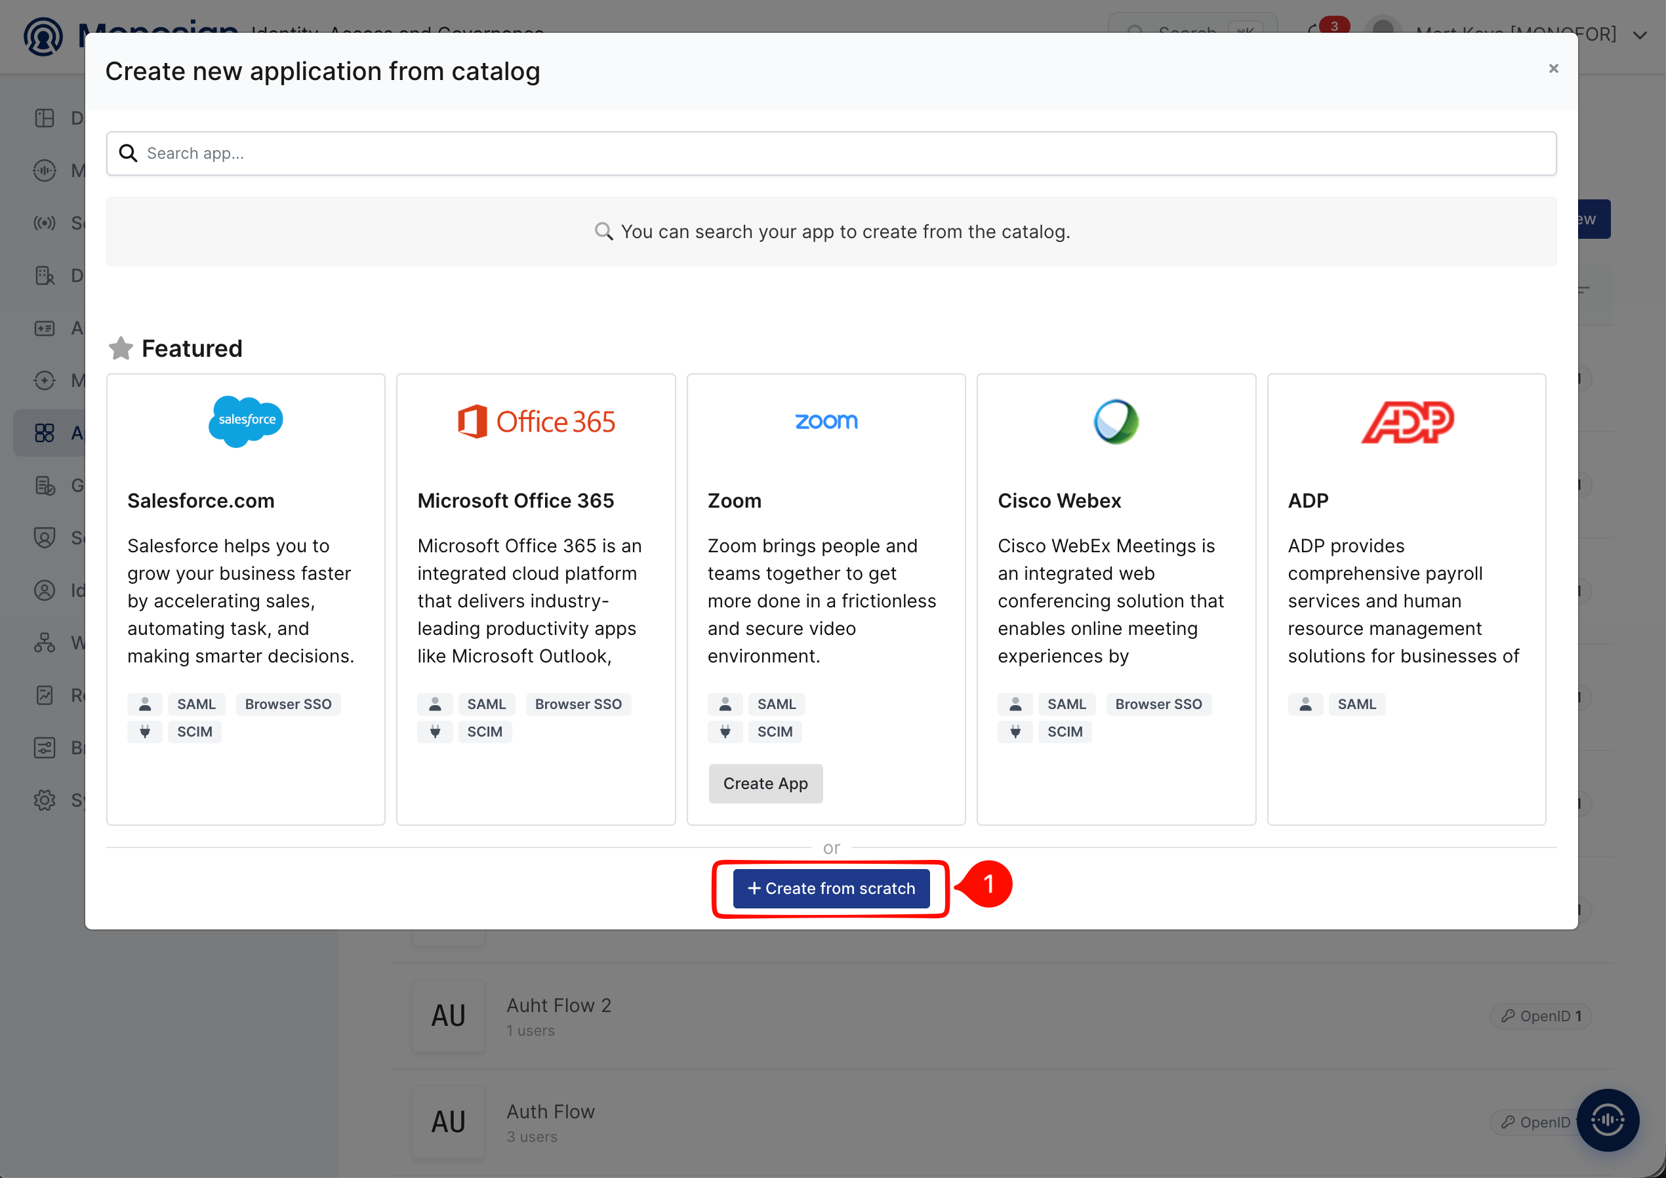Click the Browser SSO tag on Salesforce card
The width and height of the screenshot is (1666, 1178).
pos(288,704)
